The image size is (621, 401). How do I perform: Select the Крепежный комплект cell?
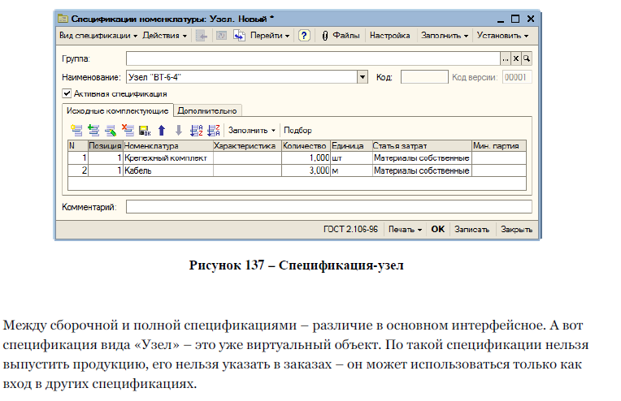coord(168,158)
